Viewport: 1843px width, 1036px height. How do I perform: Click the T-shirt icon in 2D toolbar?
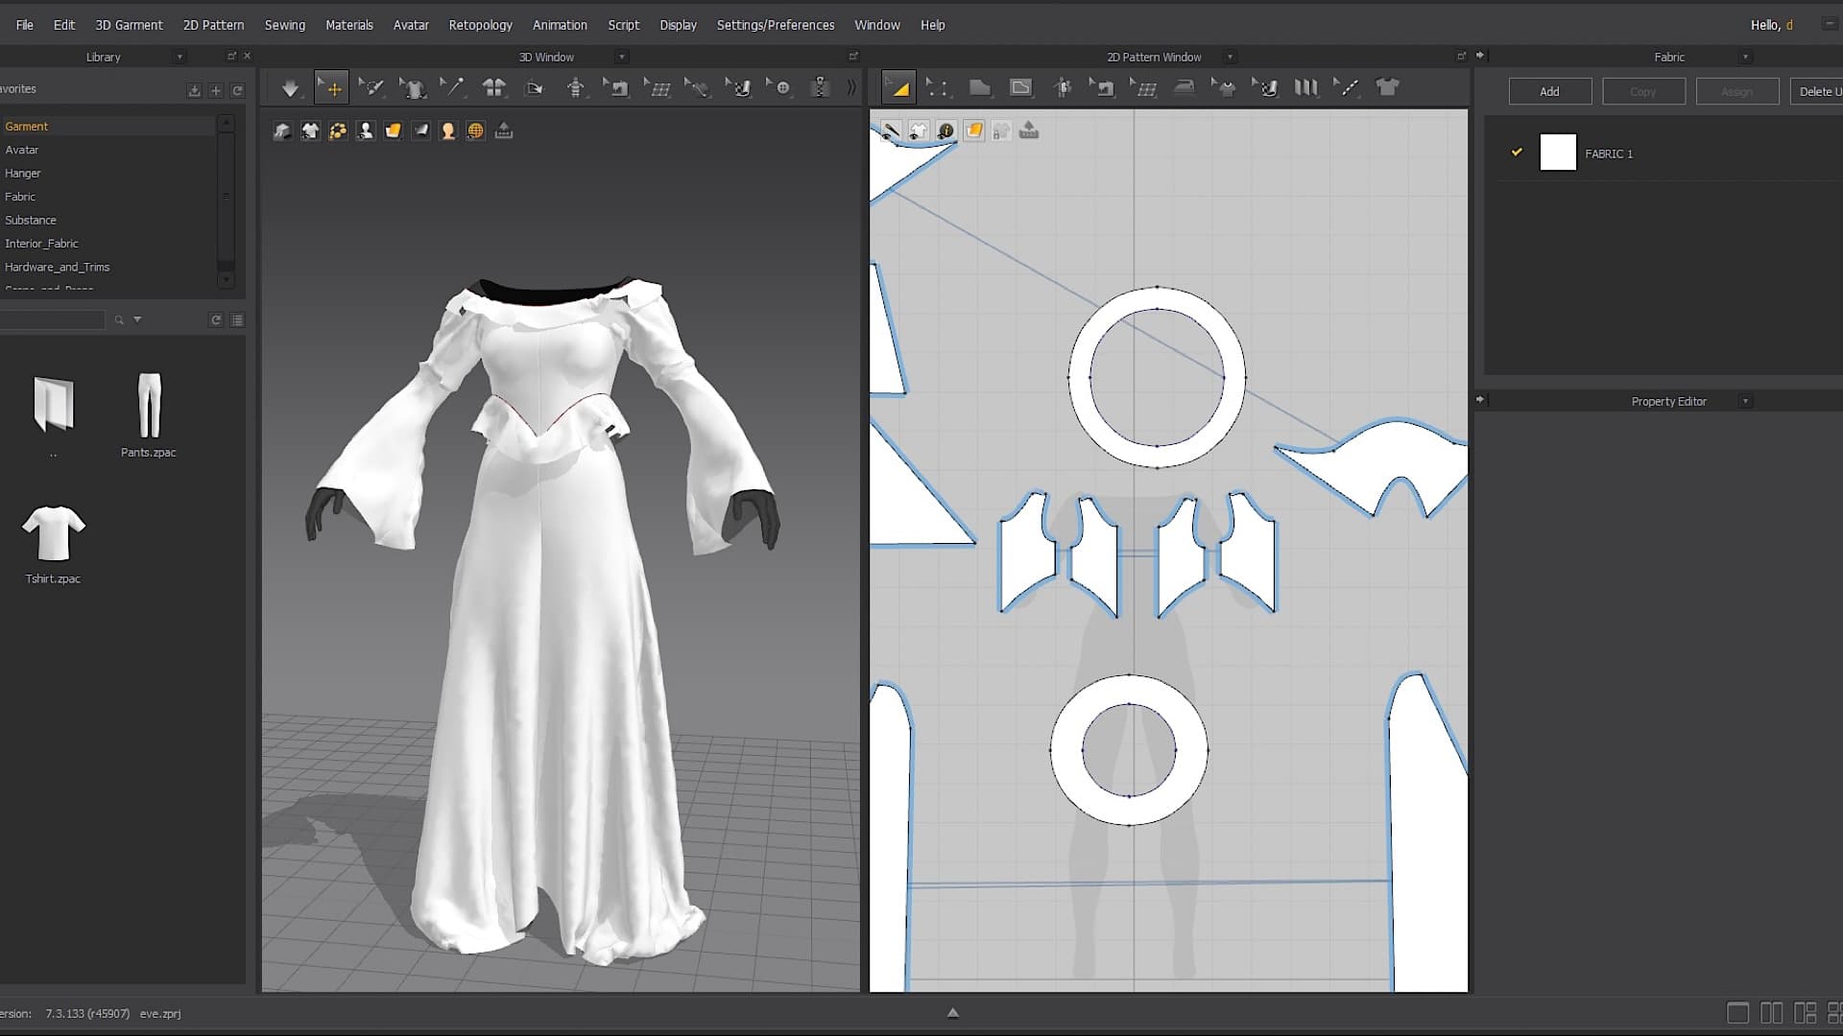tap(1387, 88)
